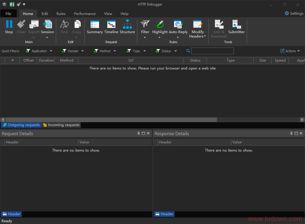Close the Response Details panel
305x224 pixels.
point(301,133)
